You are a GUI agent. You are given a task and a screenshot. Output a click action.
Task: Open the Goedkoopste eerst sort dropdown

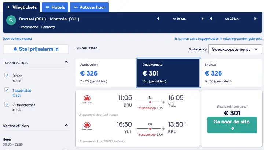click(235, 49)
